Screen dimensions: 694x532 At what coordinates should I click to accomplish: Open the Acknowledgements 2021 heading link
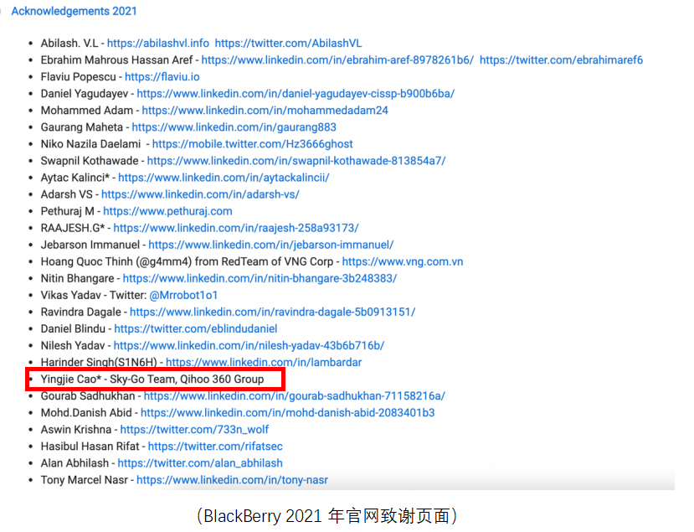[74, 11]
